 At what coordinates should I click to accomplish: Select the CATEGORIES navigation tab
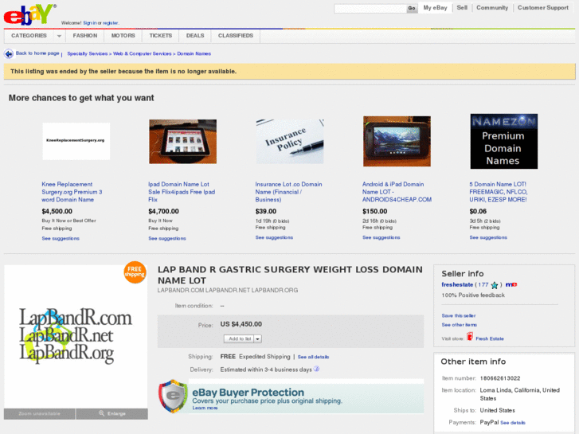pos(29,36)
